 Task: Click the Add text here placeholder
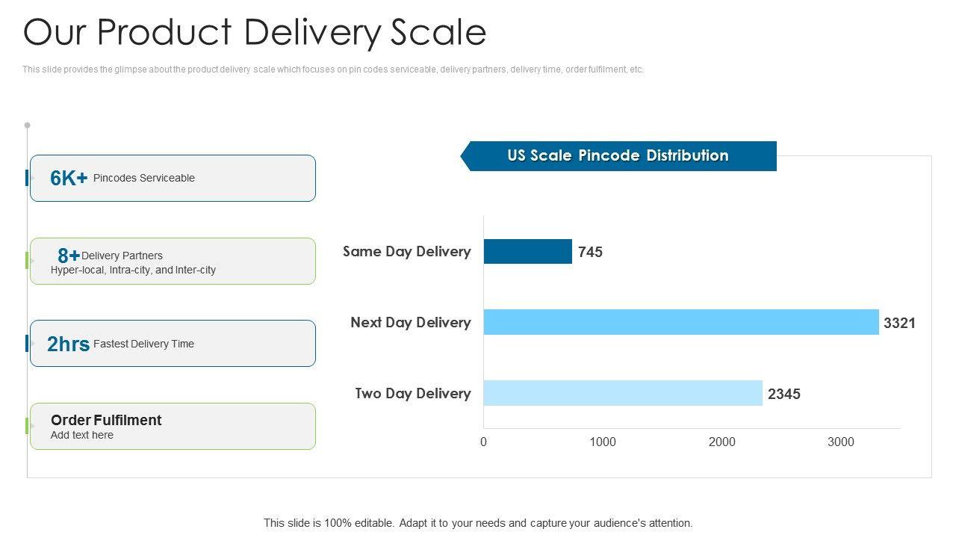click(82, 435)
